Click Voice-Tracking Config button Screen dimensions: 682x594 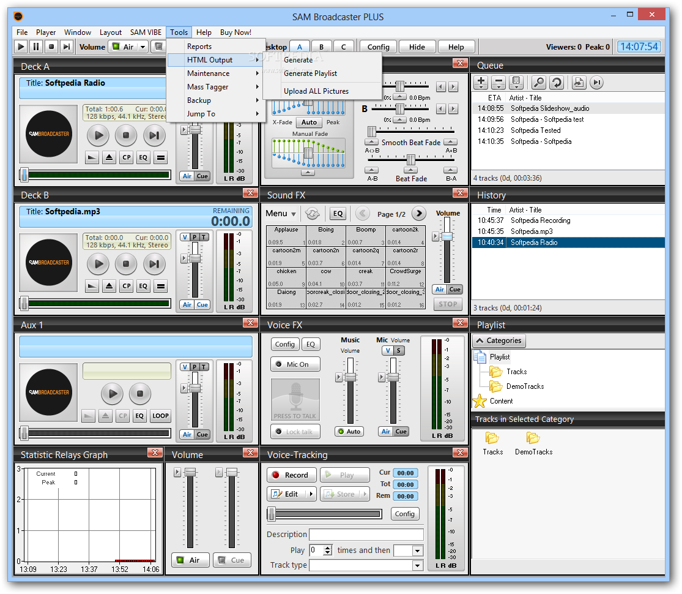point(405,514)
